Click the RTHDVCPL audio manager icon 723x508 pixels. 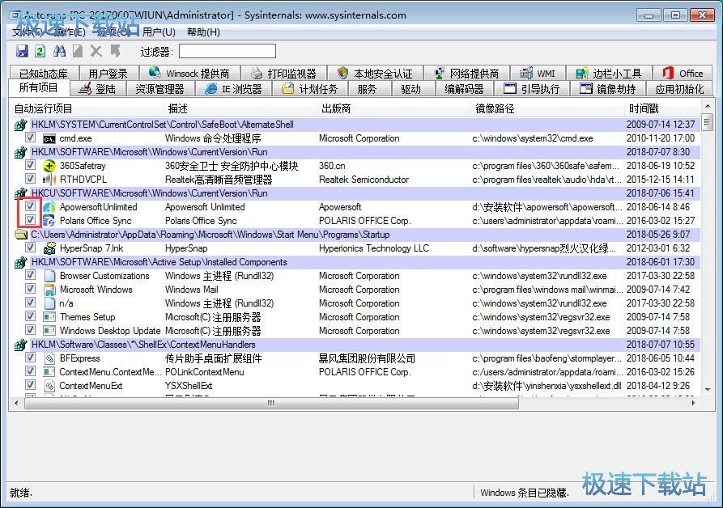pyautogui.click(x=49, y=180)
